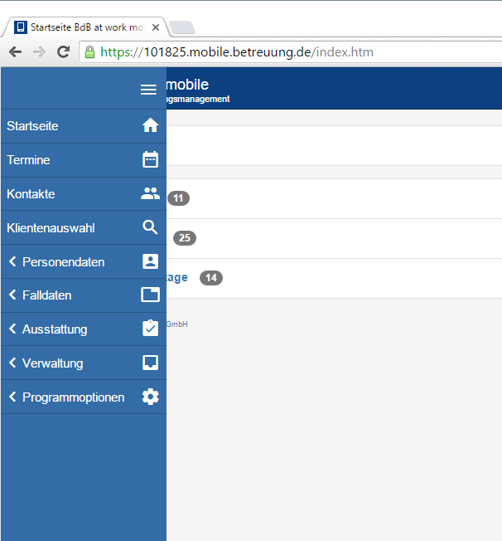Click the GmbH footer link

click(x=177, y=324)
